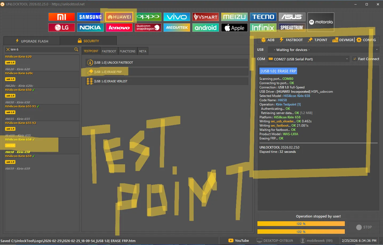Open the CONFIG gear settings
383x245 pixels.
[x=366, y=40]
